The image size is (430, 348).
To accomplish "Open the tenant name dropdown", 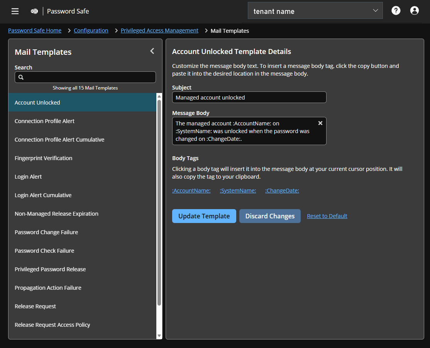I will [315, 10].
